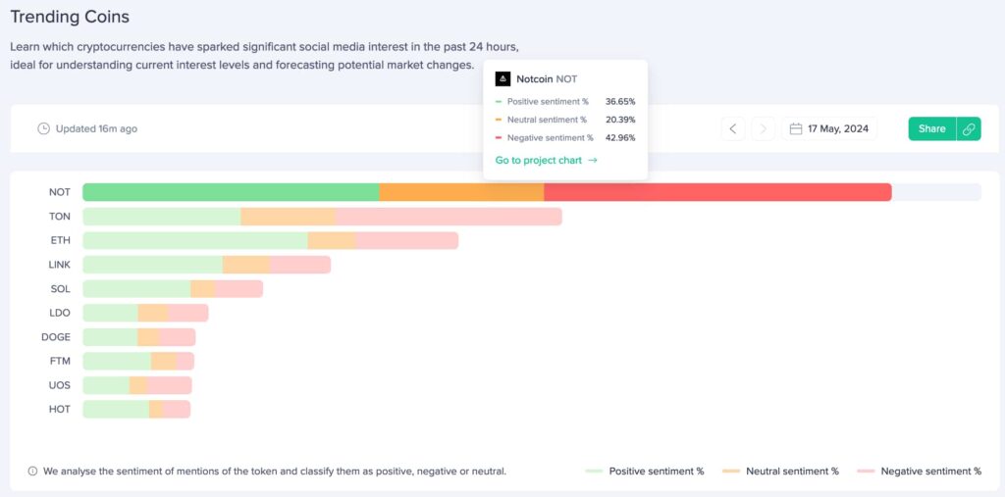Select the DOGE bar in the chart
1005x497 pixels.
[139, 337]
